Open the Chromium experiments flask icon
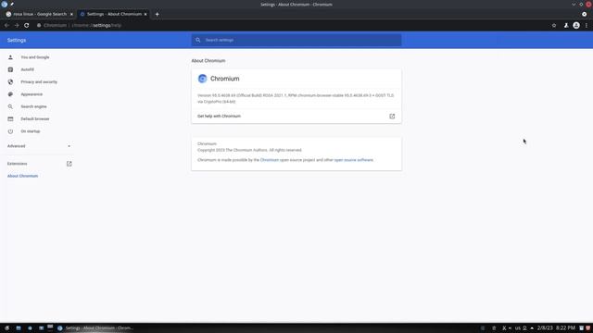The width and height of the screenshot is (593, 333). tap(566, 25)
